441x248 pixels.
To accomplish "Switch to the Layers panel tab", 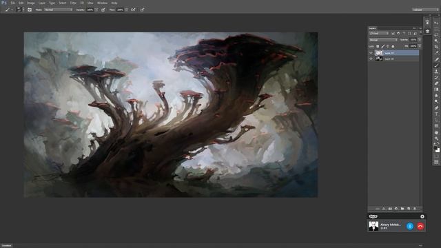I will pos(372,28).
